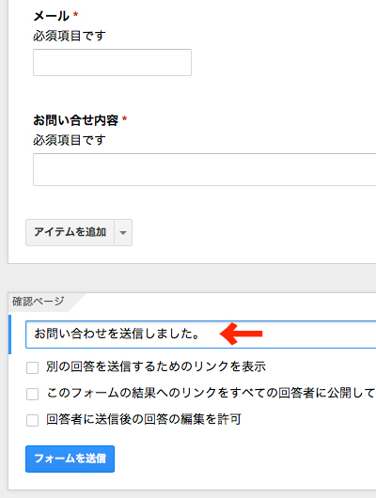Submit with the フォームを送信 button
376x498 pixels.
click(70, 459)
